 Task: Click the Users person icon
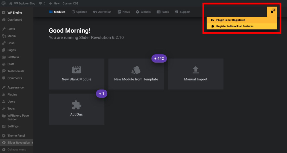[x=4, y=102]
